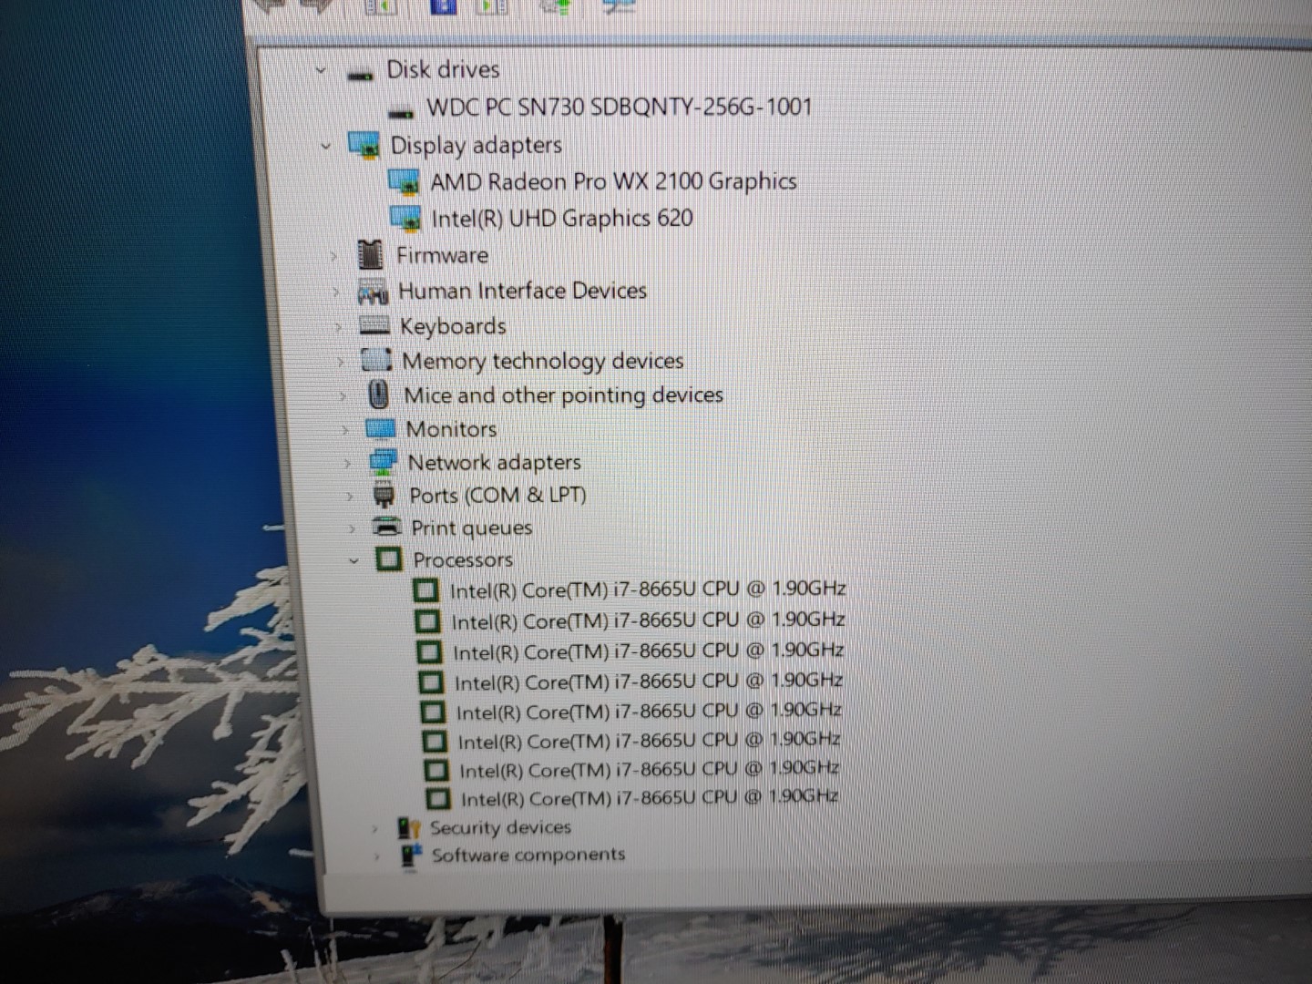Click the printer icon beside Print queues

(x=386, y=528)
